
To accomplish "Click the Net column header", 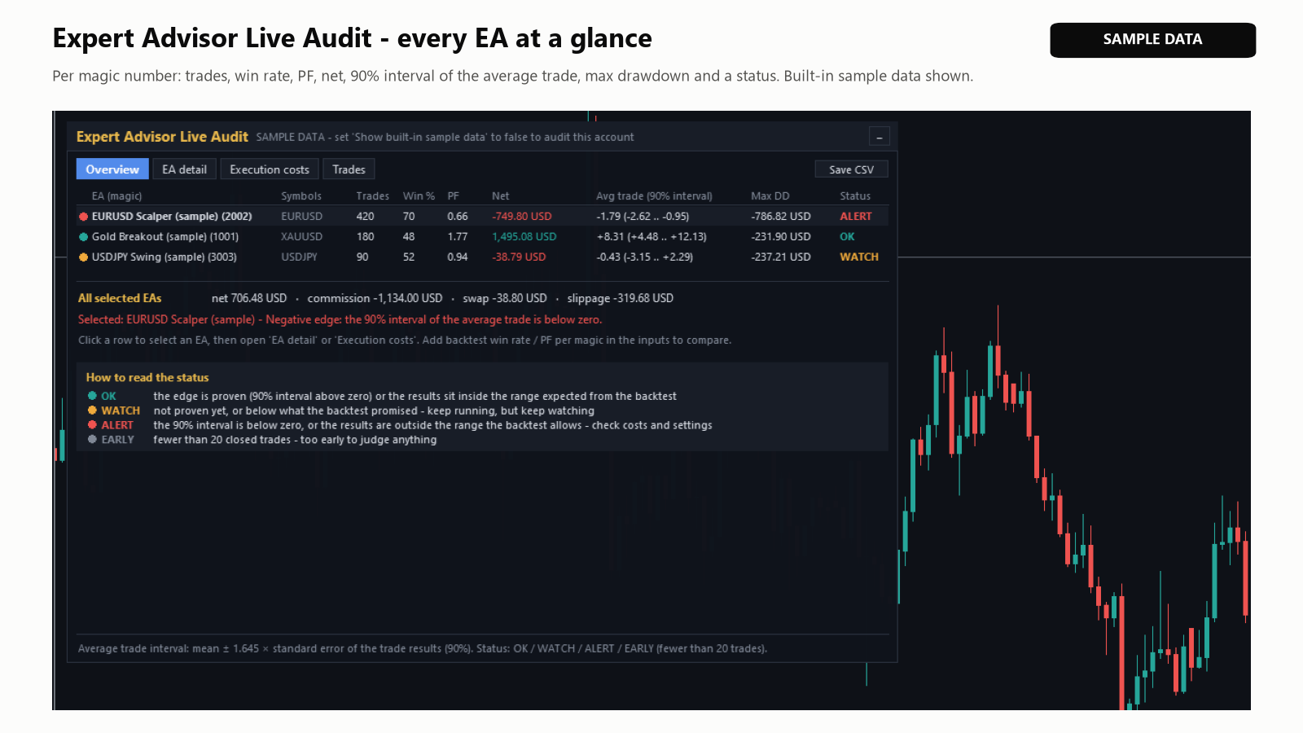I will coord(501,196).
